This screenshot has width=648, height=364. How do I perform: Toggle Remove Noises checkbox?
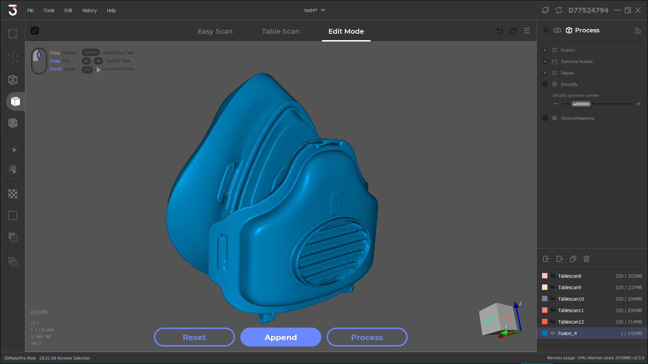545,61
